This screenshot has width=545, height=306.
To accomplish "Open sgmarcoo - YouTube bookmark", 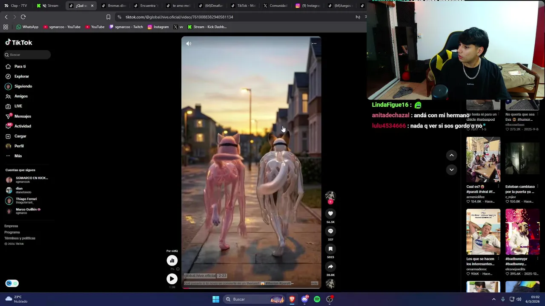I will coord(62,27).
